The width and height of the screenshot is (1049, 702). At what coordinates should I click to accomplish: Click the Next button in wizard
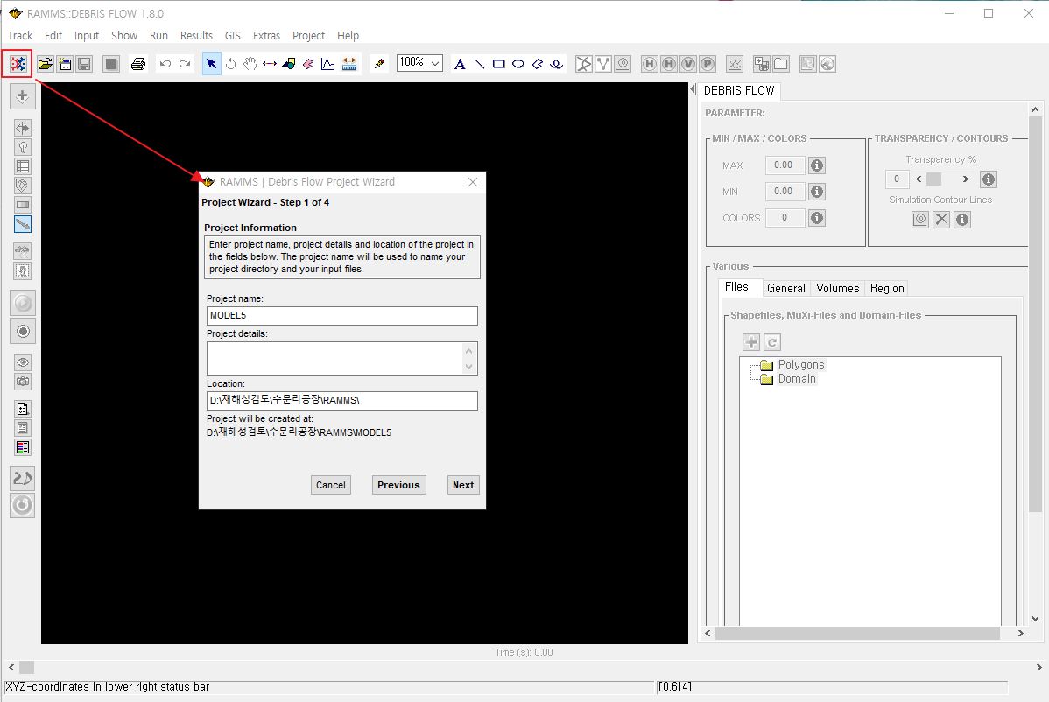click(x=463, y=485)
